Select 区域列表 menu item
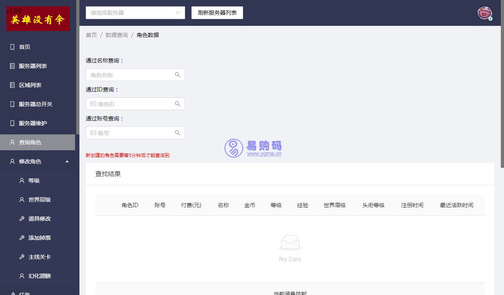The image size is (504, 295). point(30,85)
